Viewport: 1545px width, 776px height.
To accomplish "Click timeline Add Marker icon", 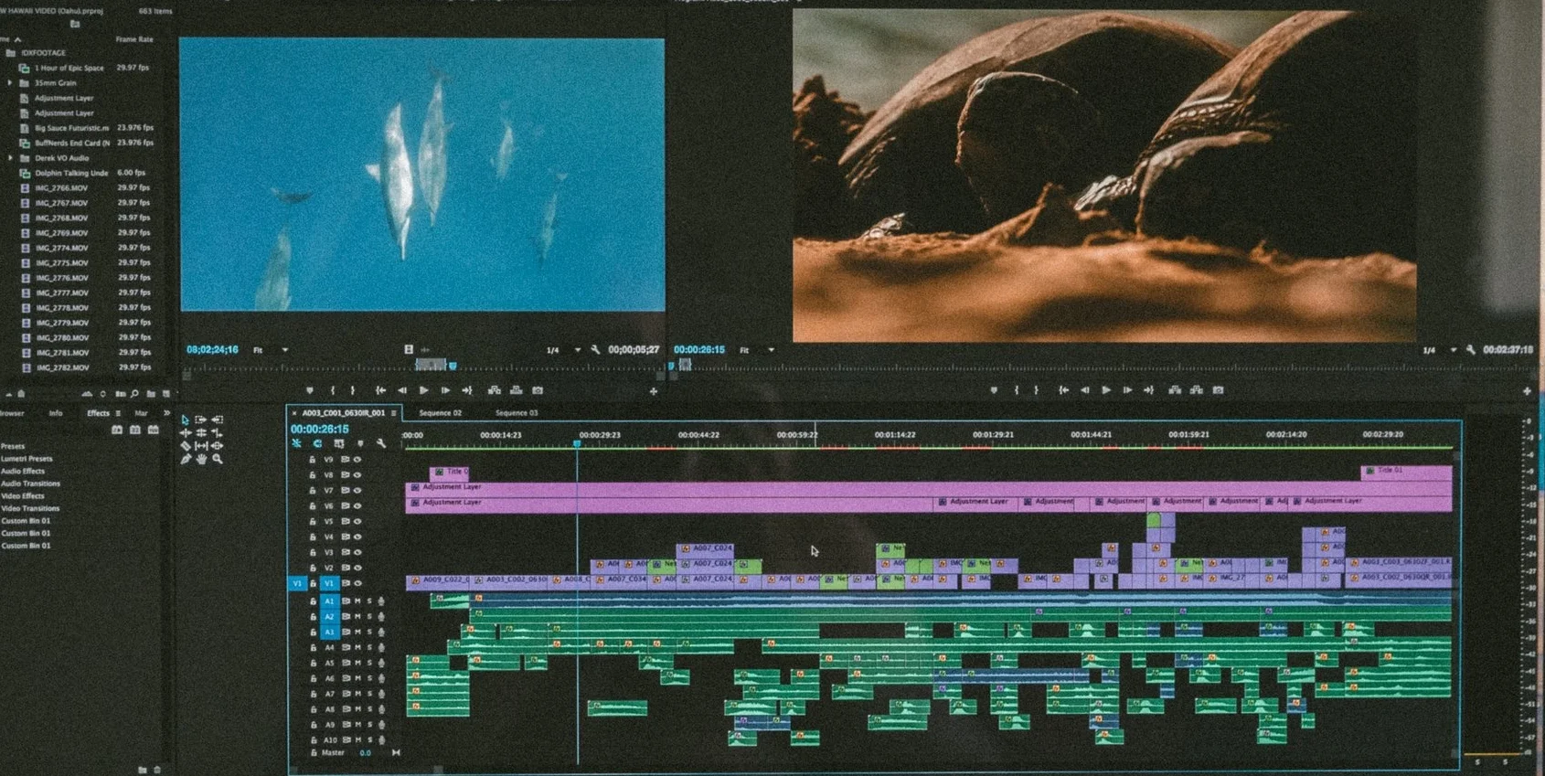I will coord(360,443).
